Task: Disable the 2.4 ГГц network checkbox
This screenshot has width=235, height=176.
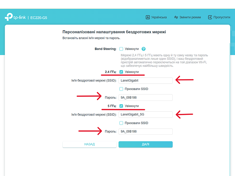Action: pos(121,72)
